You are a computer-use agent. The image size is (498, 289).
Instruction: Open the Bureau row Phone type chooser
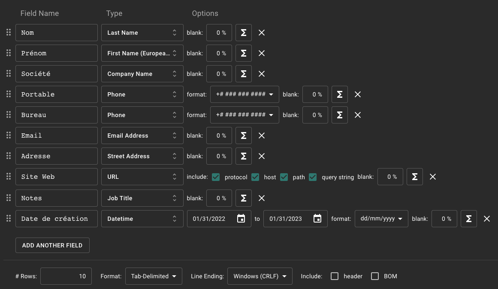(142, 115)
